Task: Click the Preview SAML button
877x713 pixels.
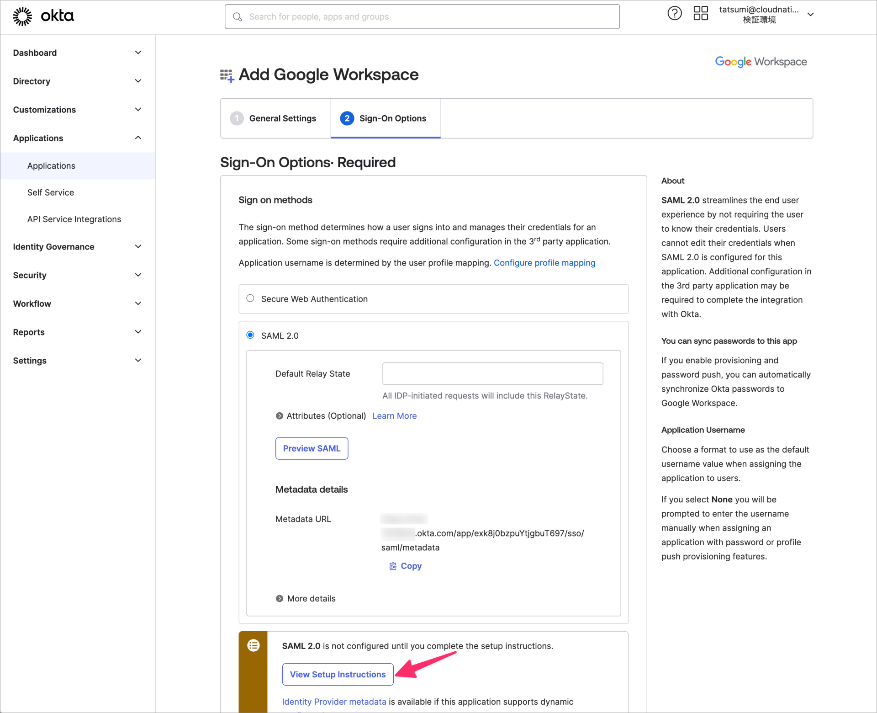Action: pos(312,448)
